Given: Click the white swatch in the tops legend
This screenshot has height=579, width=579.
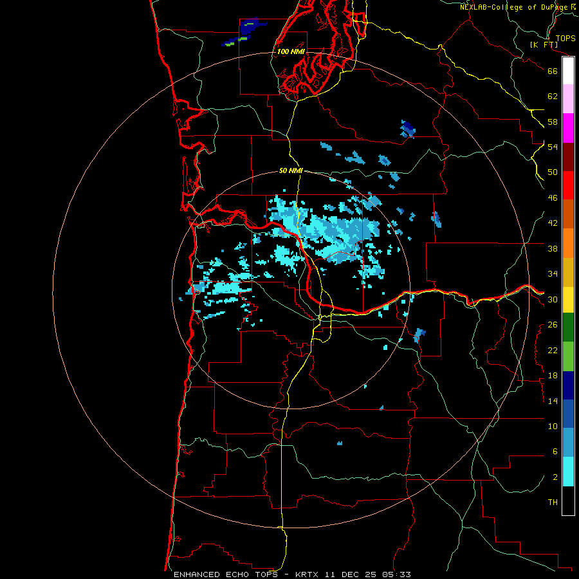Looking at the screenshot, I should [568, 71].
